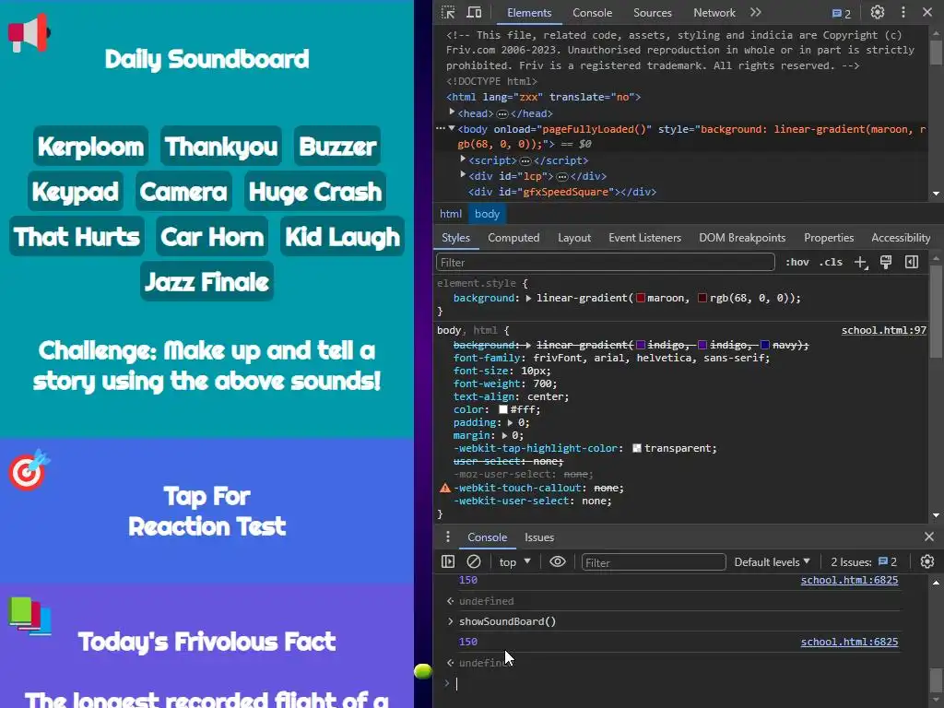944x708 pixels.
Task: Show more DevTools tabs chevron
Action: (756, 13)
